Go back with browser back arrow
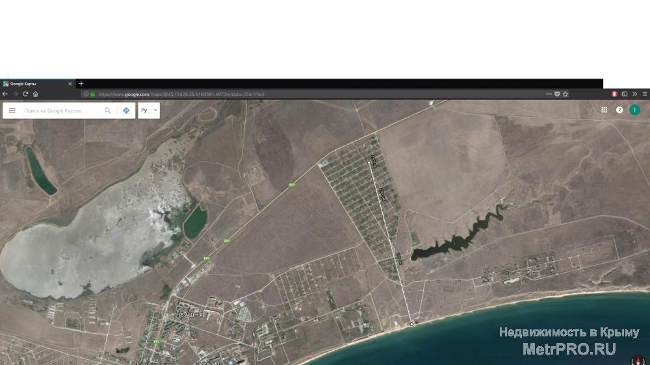 5,94
